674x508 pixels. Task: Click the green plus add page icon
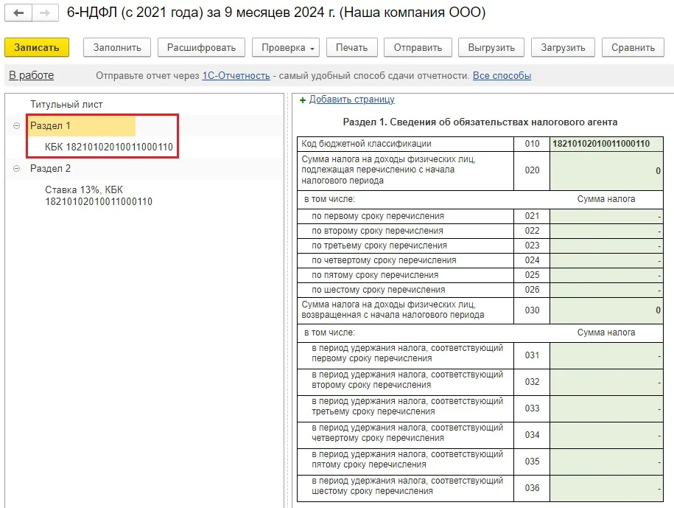point(303,100)
